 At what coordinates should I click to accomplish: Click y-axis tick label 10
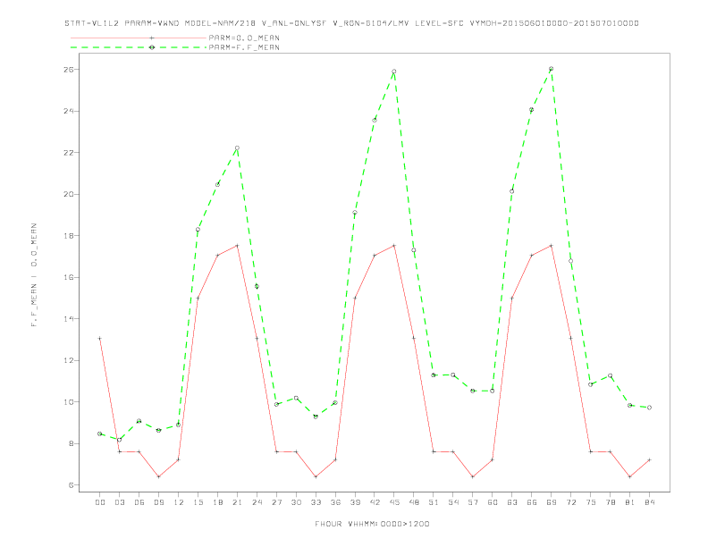pos(69,401)
